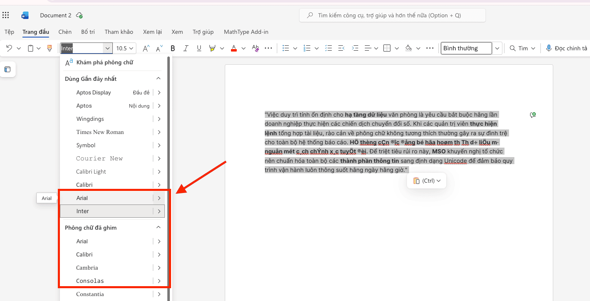The width and height of the screenshot is (590, 301).
Task: Switch to the Chèn ribbon tab
Action: click(x=64, y=31)
